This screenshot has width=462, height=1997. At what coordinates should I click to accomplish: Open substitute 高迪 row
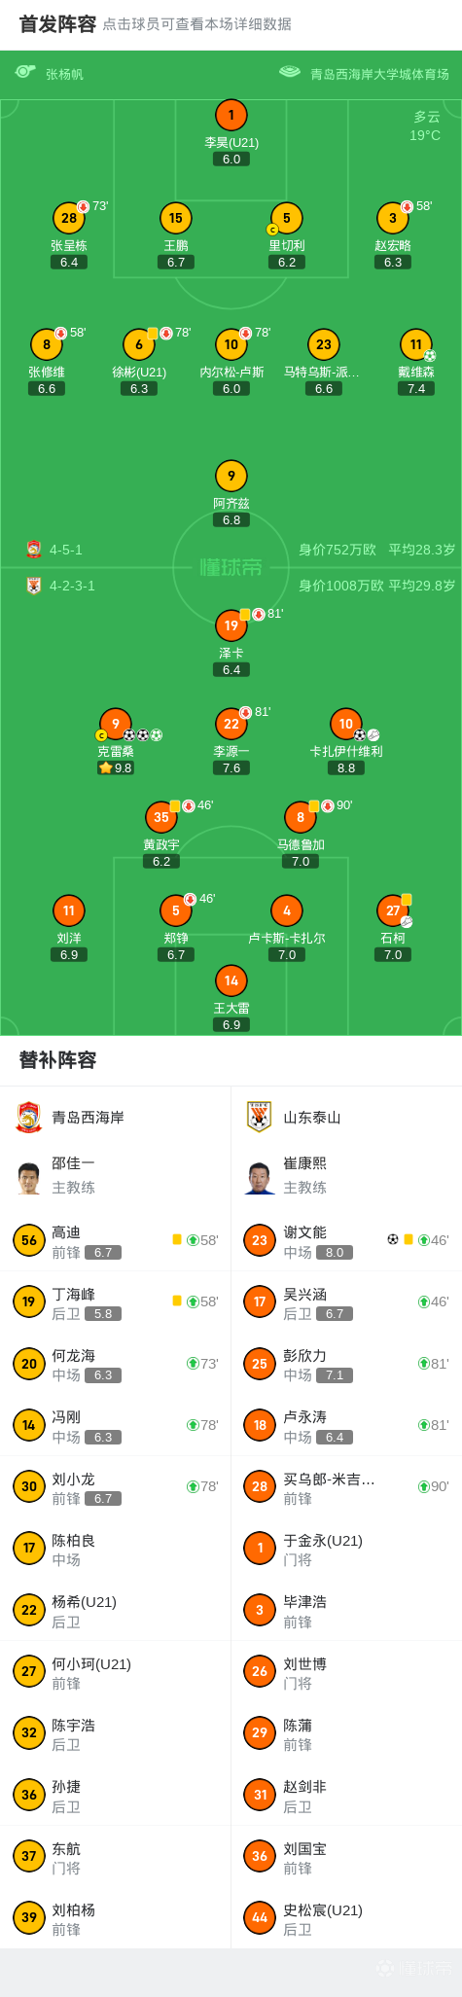pyautogui.click(x=116, y=1240)
